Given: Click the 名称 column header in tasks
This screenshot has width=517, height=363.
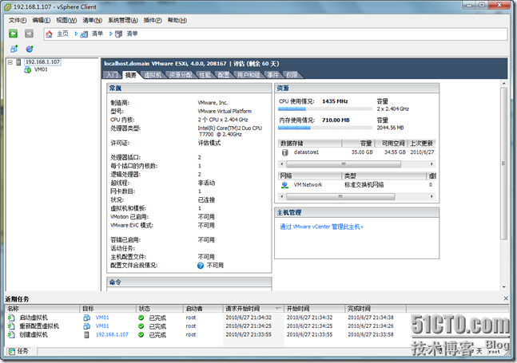Looking at the screenshot, I should pos(42,309).
